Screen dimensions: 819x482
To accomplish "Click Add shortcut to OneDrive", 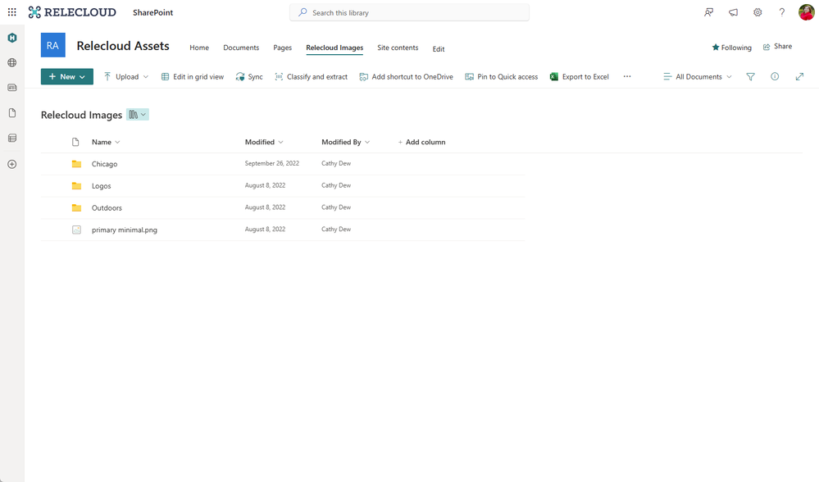I will 406,77.
